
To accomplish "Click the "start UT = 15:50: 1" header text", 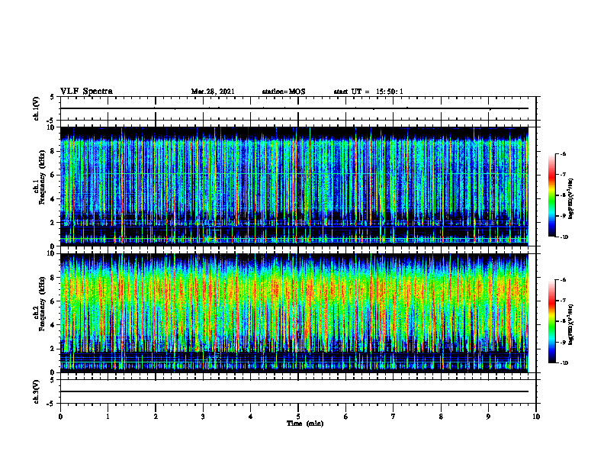I will (368, 92).
